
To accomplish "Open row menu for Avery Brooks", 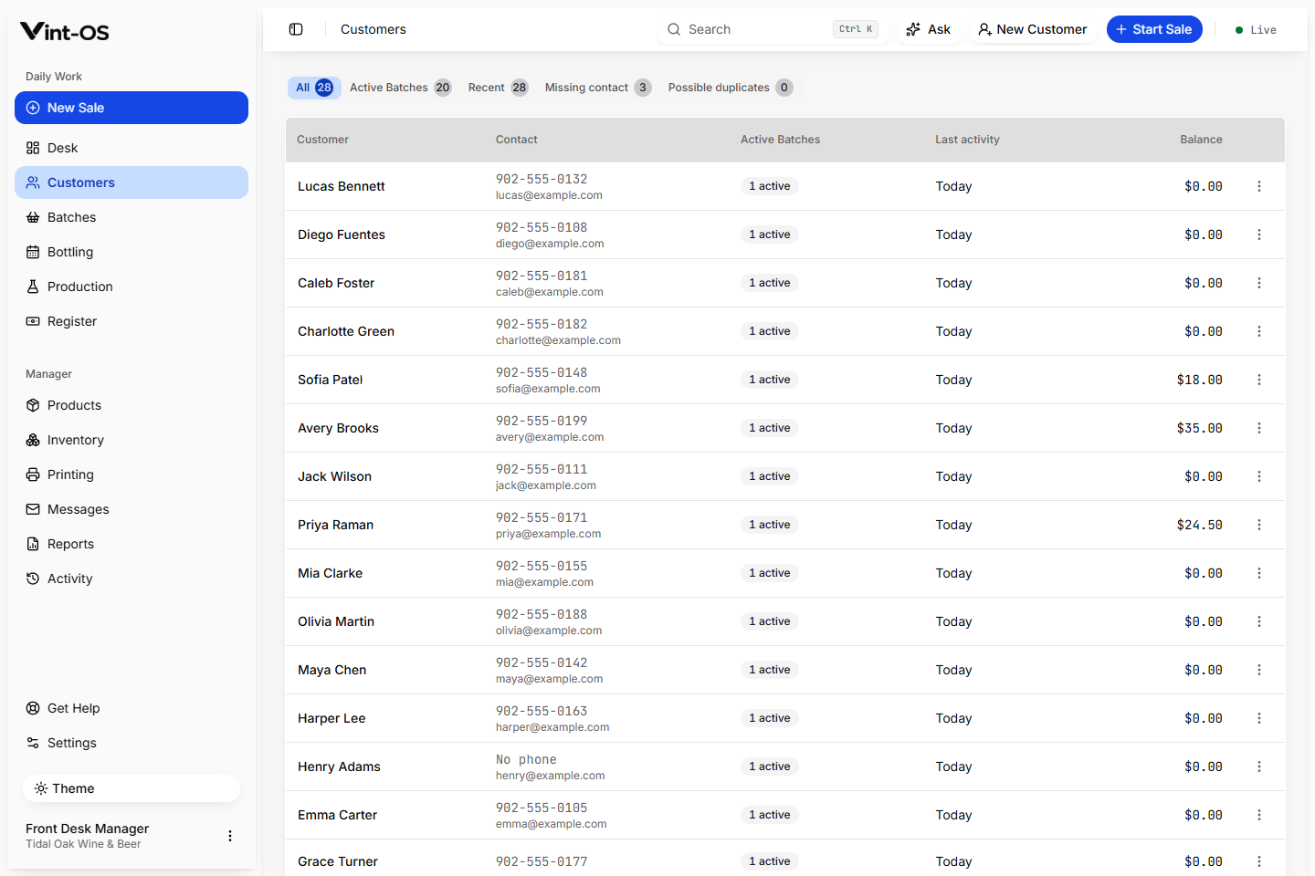I will coord(1259,428).
